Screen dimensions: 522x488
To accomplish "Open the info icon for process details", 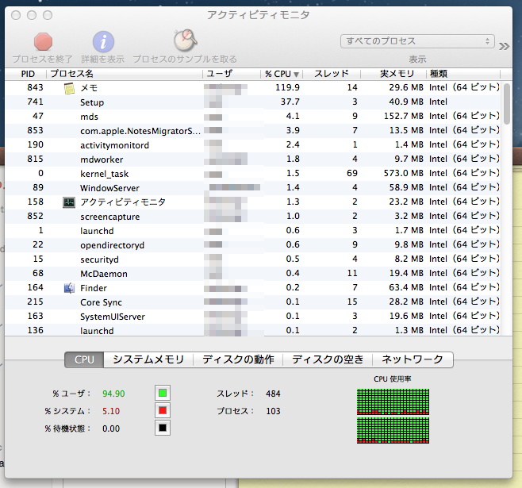I will click(x=103, y=42).
